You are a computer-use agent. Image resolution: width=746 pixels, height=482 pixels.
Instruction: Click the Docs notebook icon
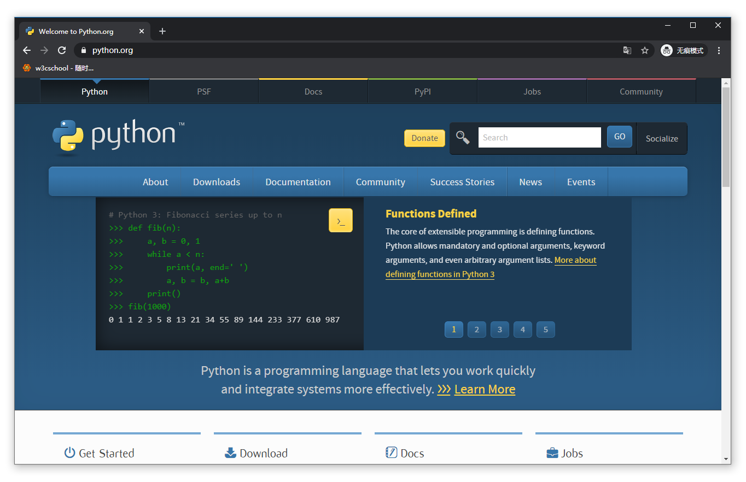point(392,452)
